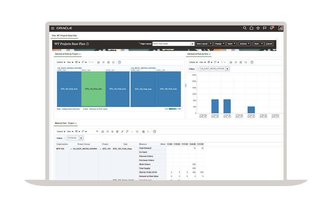Go to Home via the house icon
The height and width of the screenshot is (208, 332).
tap(251, 28)
